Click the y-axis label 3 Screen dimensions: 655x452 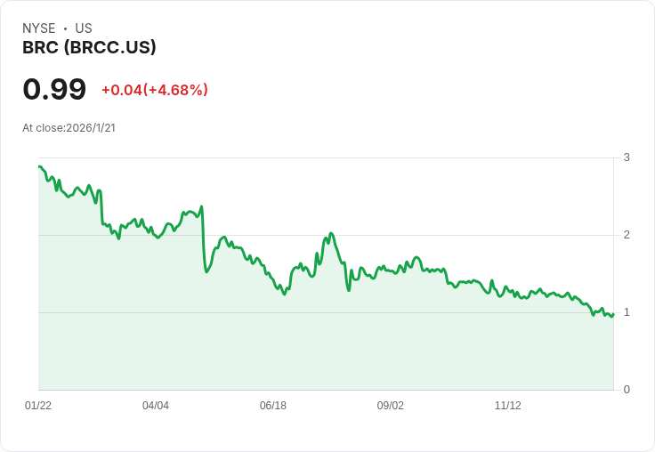pyautogui.click(x=627, y=157)
